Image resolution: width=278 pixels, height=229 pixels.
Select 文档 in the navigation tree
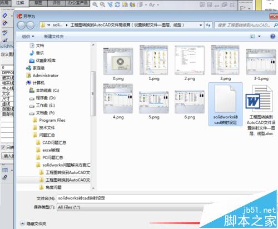[x=37, y=46]
